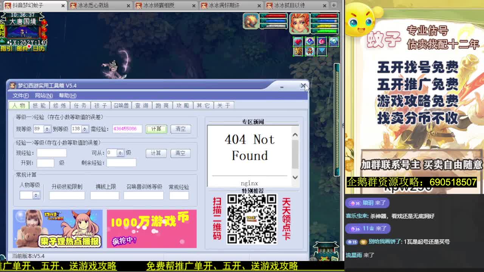Screen dimensions: 484x272
Task: Click the 升级技能限制 field
Action: pos(67,195)
